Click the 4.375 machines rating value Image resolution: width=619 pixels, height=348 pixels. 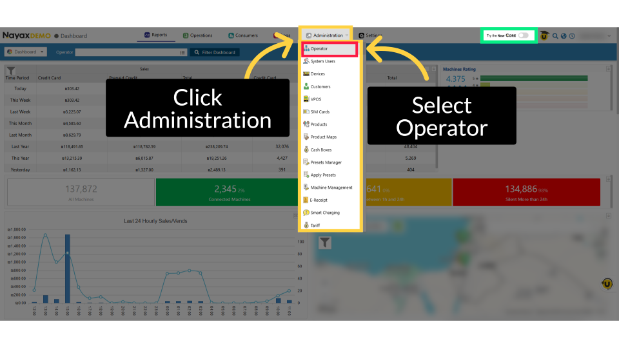coord(456,79)
